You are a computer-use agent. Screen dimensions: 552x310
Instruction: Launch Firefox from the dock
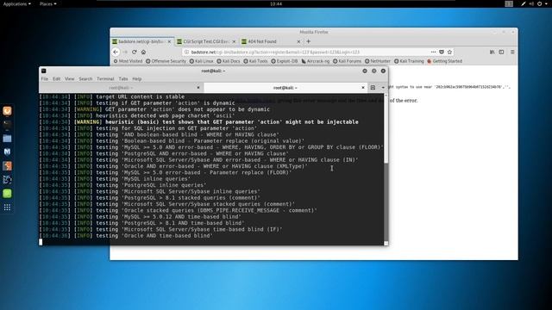coord(7,111)
